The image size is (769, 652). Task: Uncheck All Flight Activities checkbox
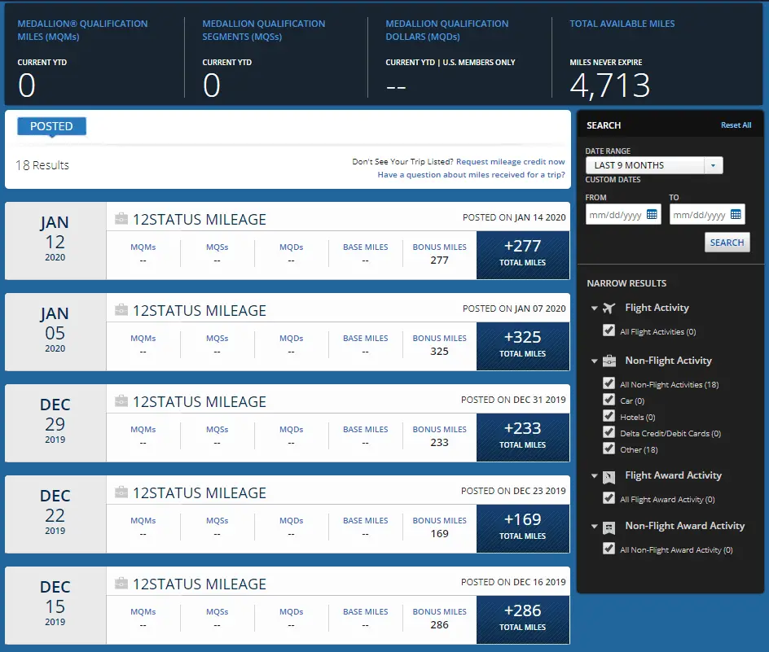(x=609, y=331)
